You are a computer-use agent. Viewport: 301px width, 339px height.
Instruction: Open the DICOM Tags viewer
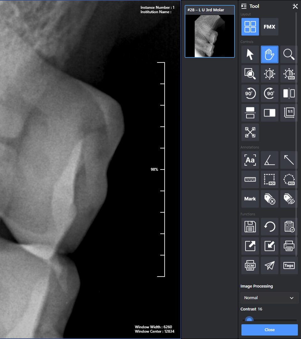289,266
